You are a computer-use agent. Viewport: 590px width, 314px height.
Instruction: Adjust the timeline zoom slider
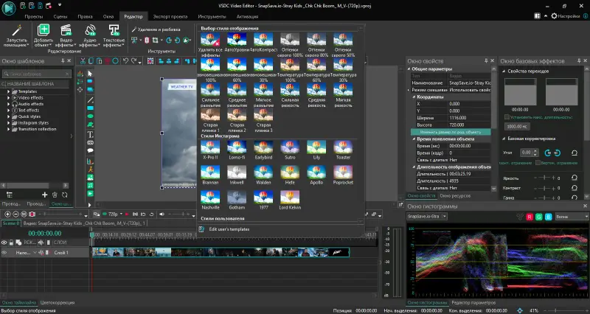[x=60, y=214]
